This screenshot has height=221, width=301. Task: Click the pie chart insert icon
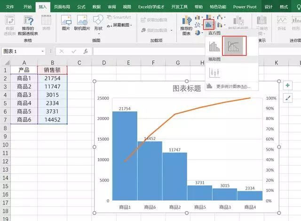198,32
